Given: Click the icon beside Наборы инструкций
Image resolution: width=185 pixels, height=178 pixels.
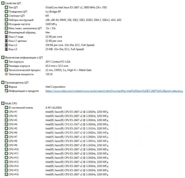Looking at the screenshot, I should point(6,20).
